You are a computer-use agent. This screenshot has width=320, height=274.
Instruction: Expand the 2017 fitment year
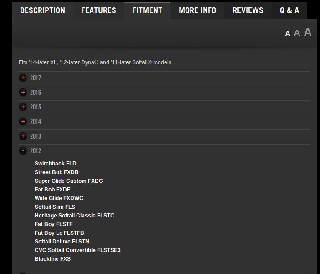(23, 78)
